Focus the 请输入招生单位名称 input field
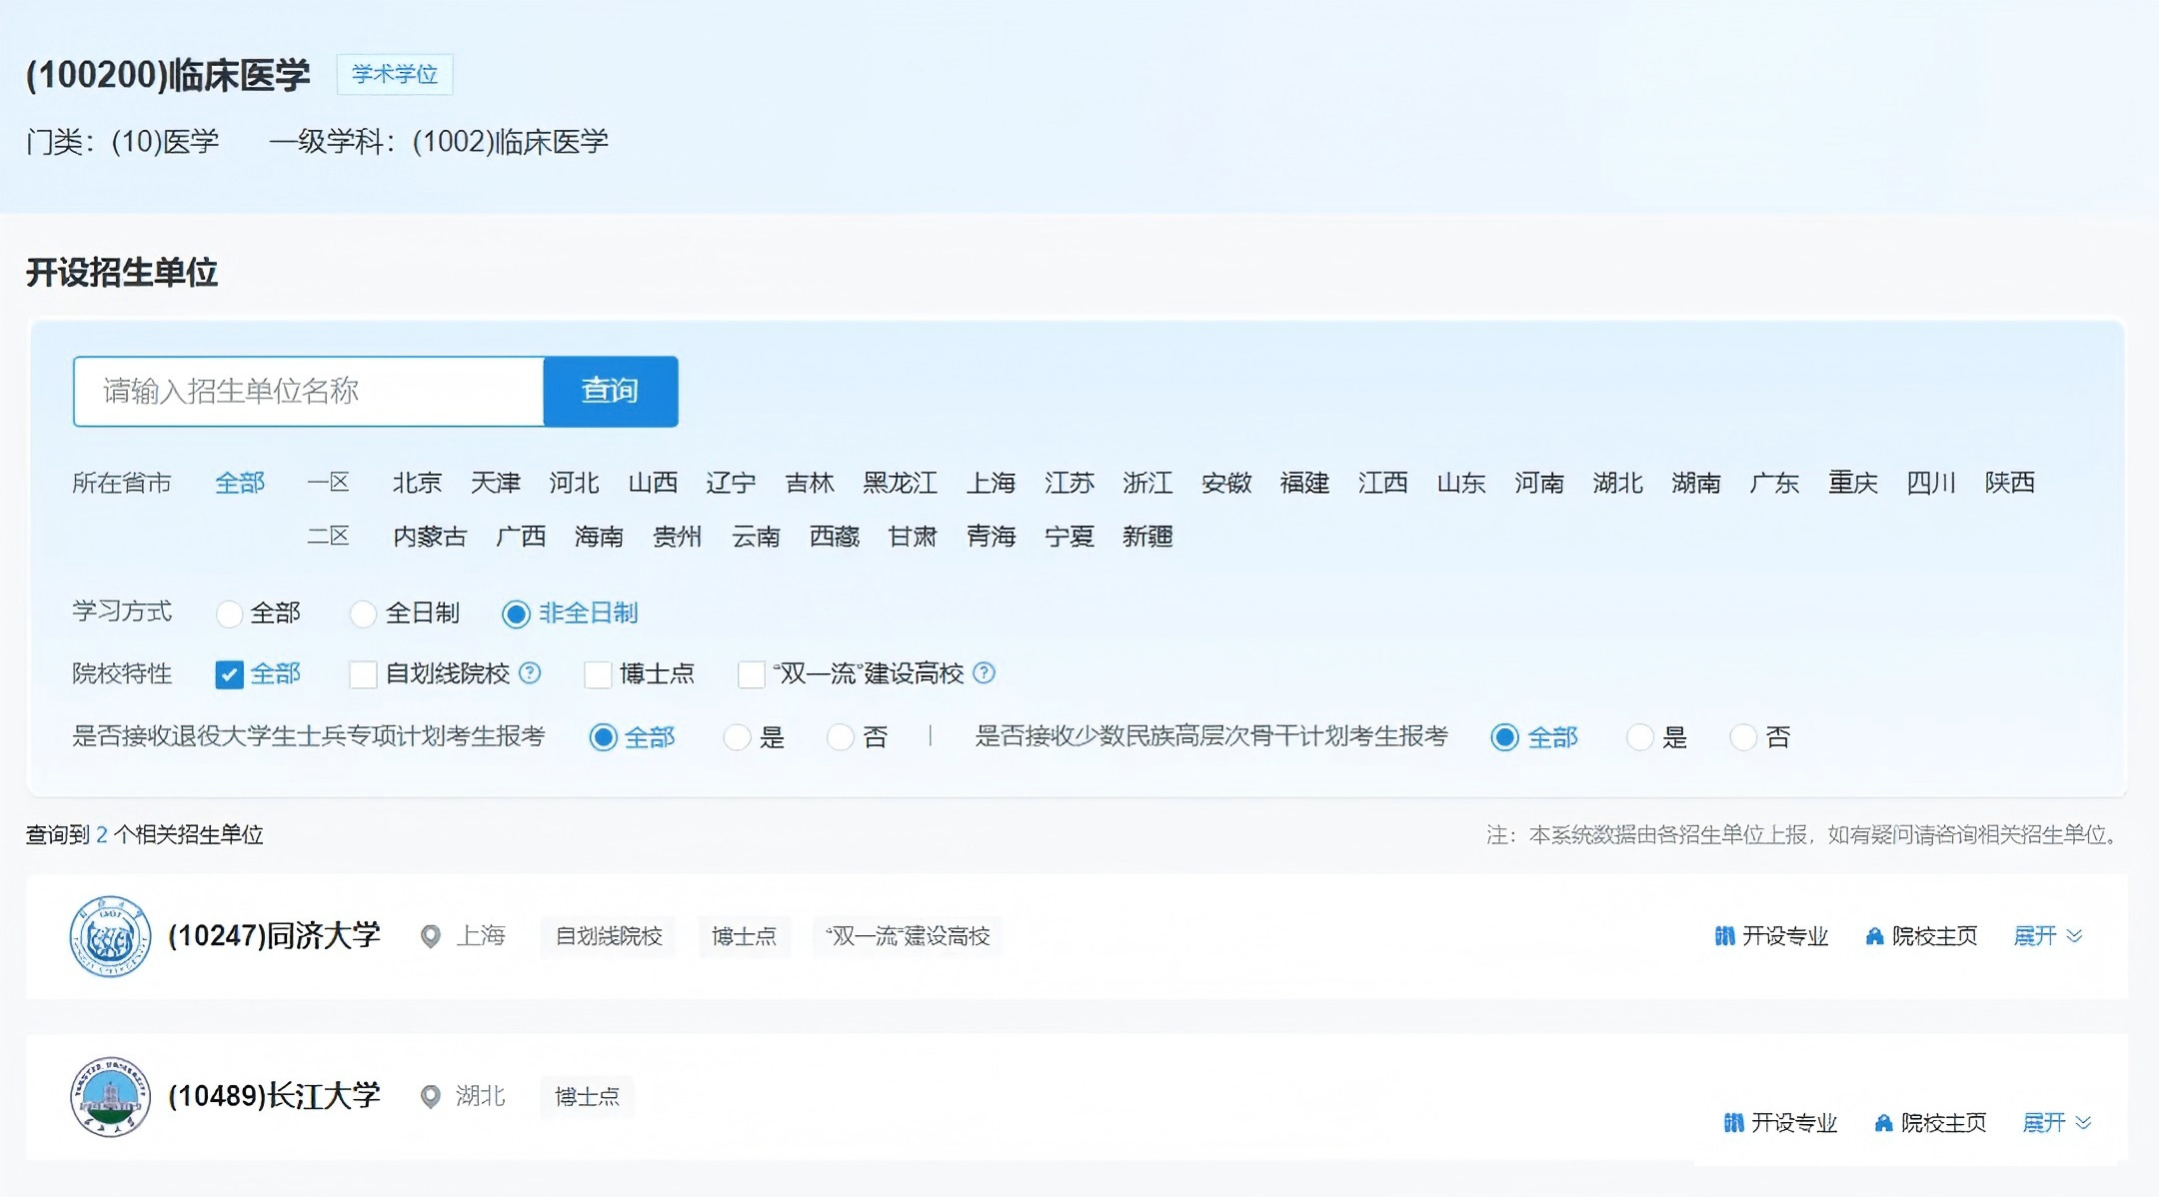2159x1197 pixels. click(309, 391)
